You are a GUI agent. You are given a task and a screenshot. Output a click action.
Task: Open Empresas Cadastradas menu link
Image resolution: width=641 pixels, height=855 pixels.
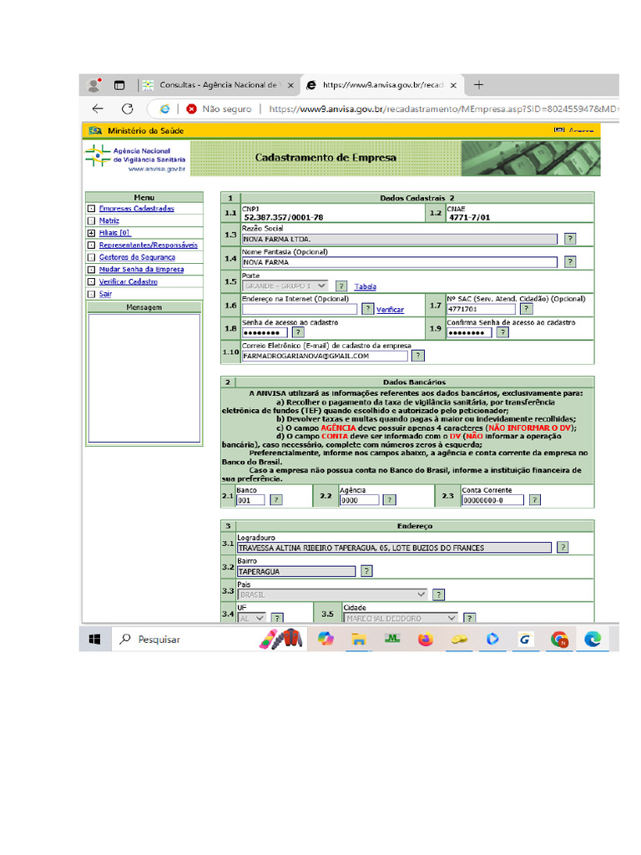pyautogui.click(x=136, y=208)
